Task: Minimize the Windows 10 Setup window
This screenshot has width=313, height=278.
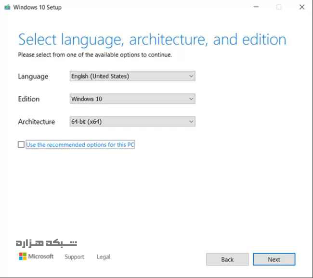Action: pos(256,7)
